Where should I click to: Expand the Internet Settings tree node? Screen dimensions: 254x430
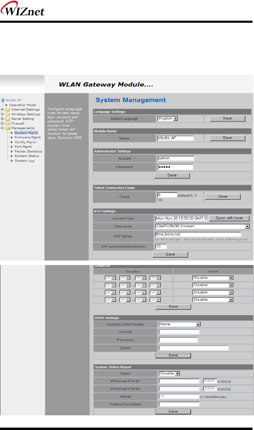click(x=2, y=110)
